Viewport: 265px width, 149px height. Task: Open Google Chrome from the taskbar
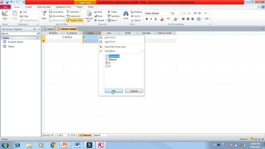[53, 145]
